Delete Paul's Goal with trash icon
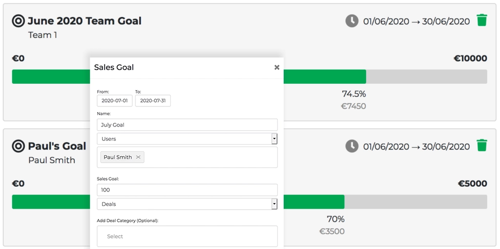Viewport: 500px width, 249px height. (x=482, y=146)
